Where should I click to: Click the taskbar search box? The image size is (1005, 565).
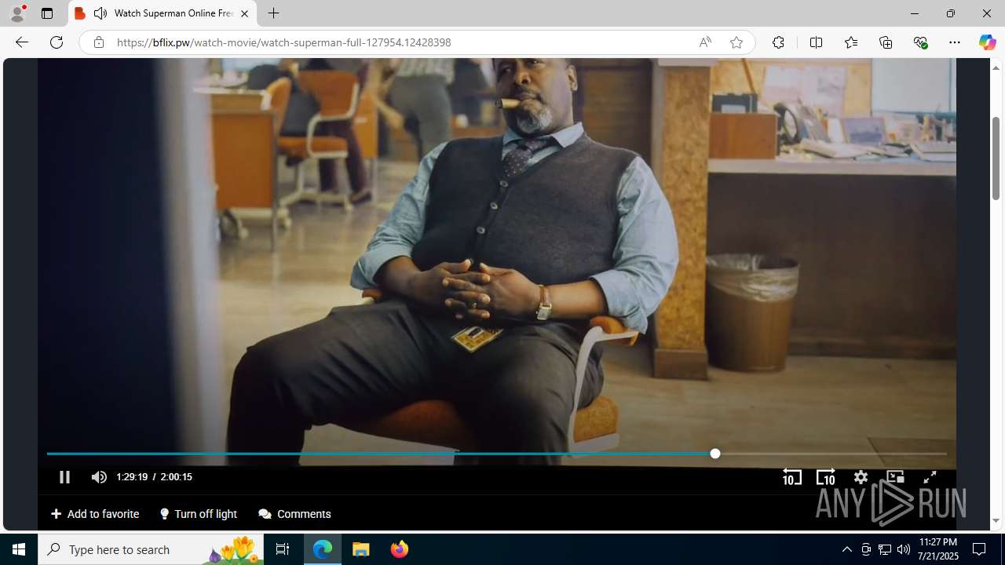pyautogui.click(x=151, y=549)
